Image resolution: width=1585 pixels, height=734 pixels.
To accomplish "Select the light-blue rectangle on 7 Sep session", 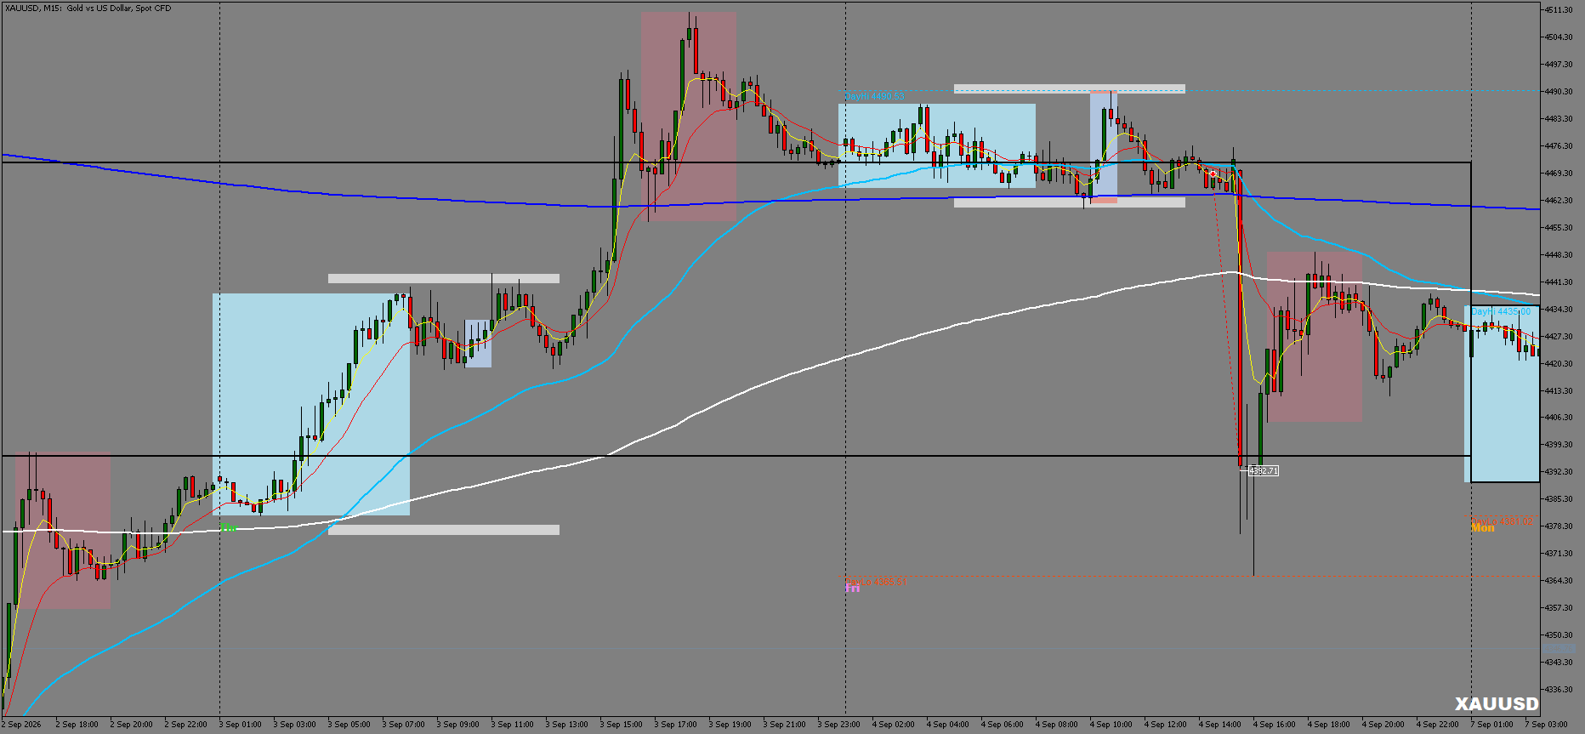I will coord(1502,394).
